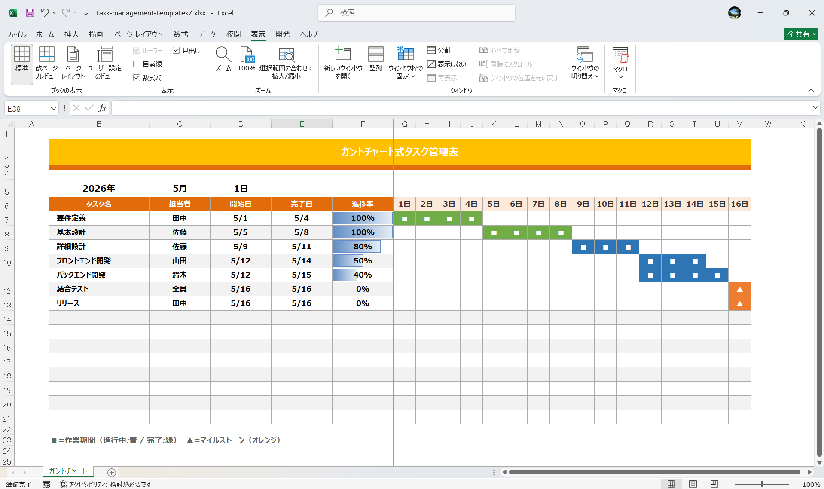Open 新しいウィンドウを開く

pos(343,64)
